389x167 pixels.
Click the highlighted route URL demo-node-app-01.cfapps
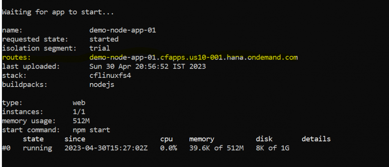pyautogui.click(x=193, y=57)
